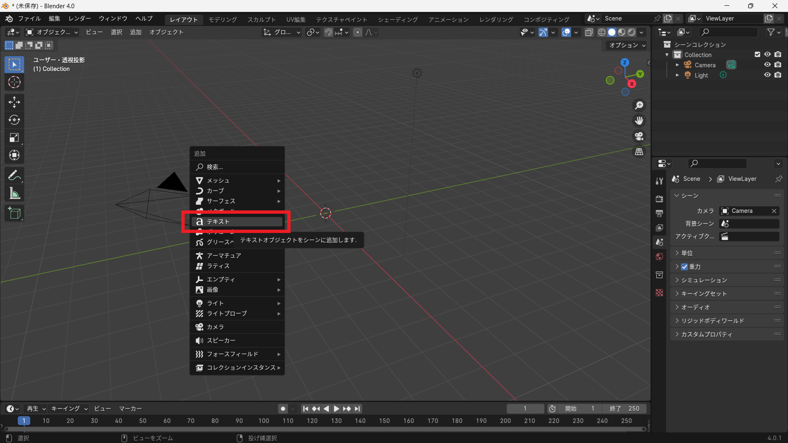Expand the 単位 units panel
The image size is (788, 443).
[687, 253]
